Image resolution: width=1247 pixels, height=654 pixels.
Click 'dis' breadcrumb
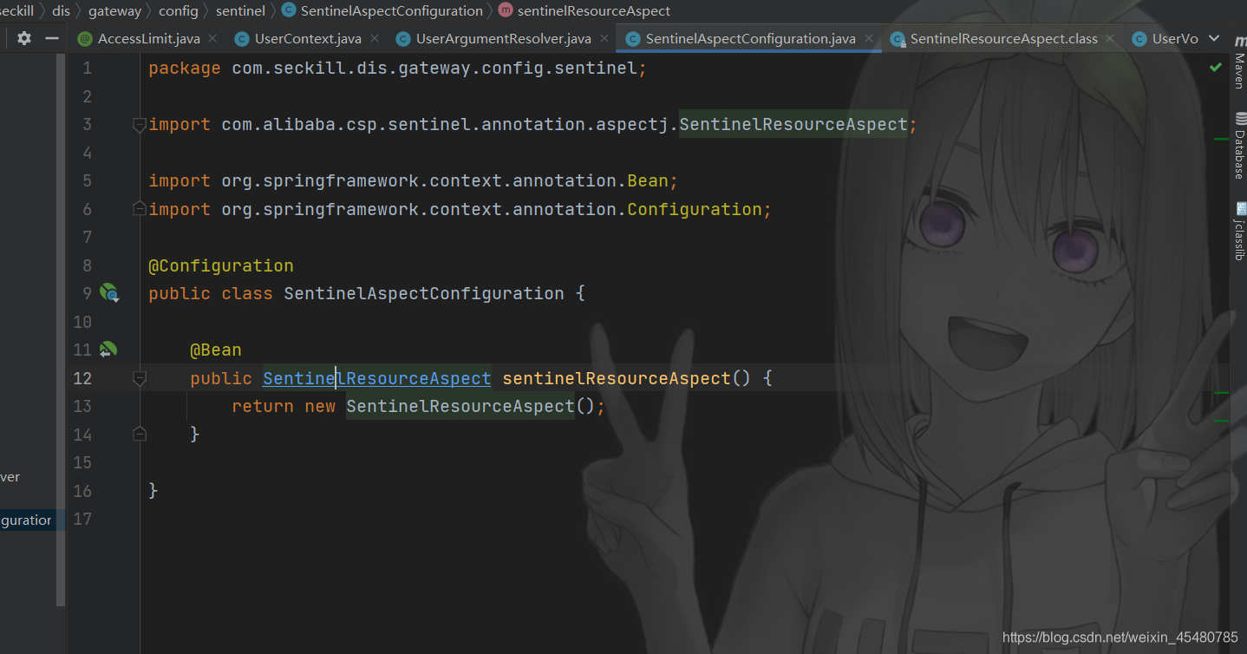pyautogui.click(x=61, y=11)
